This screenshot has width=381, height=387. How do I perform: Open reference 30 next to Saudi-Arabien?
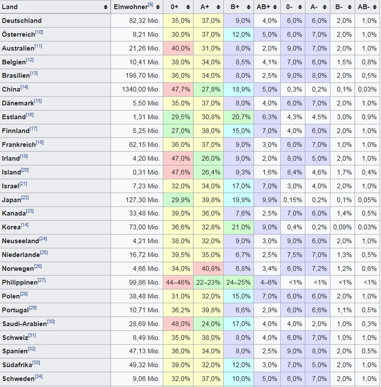(x=51, y=321)
